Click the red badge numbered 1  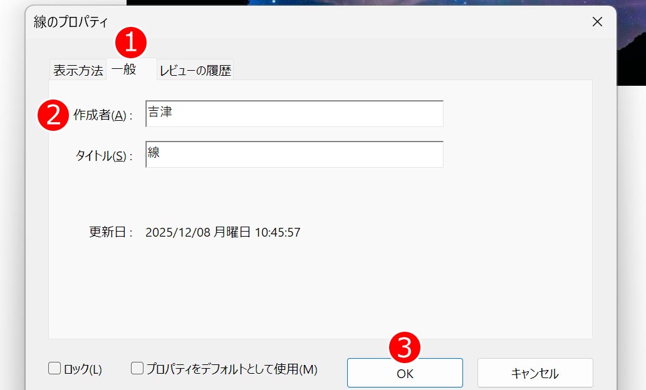[x=132, y=43]
